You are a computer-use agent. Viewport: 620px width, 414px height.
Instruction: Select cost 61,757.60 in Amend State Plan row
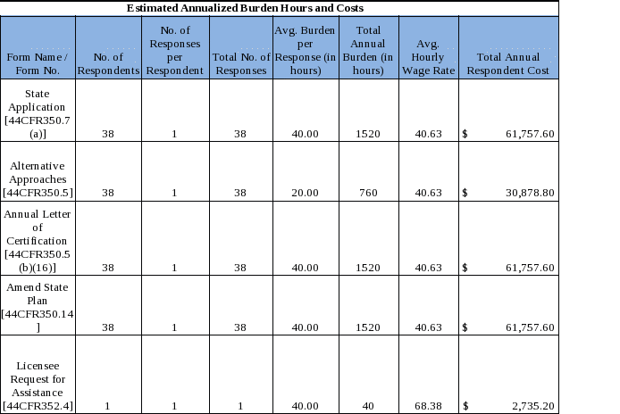point(530,327)
